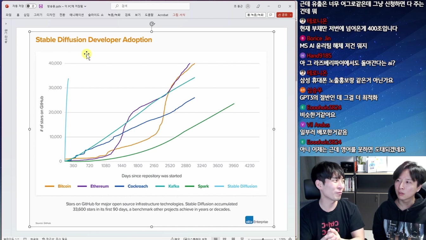Click chat username 심승우
Viewport: 426px width, 240px height.
point(314,90)
